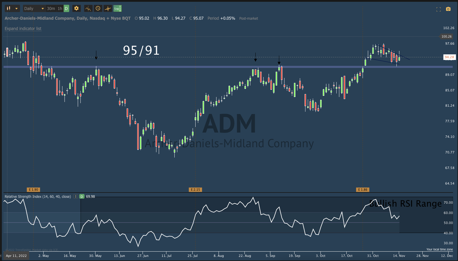
Task: Click the fullscreen view icon
Action: point(438,9)
